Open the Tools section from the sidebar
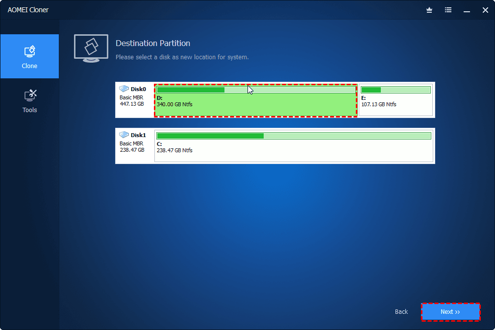This screenshot has width=495, height=330. pyautogui.click(x=29, y=100)
